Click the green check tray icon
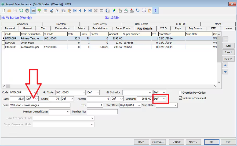The image size is (237, 146). (x=126, y=10)
